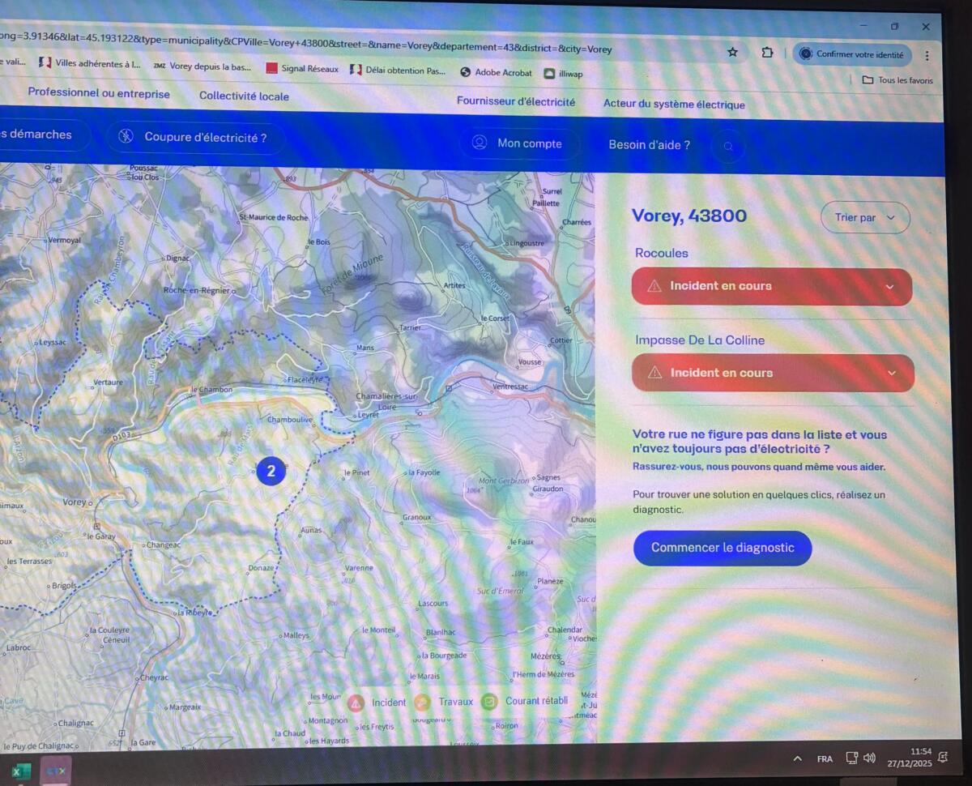The image size is (972, 786).
Task: Open Mon compte
Action: [x=519, y=143]
